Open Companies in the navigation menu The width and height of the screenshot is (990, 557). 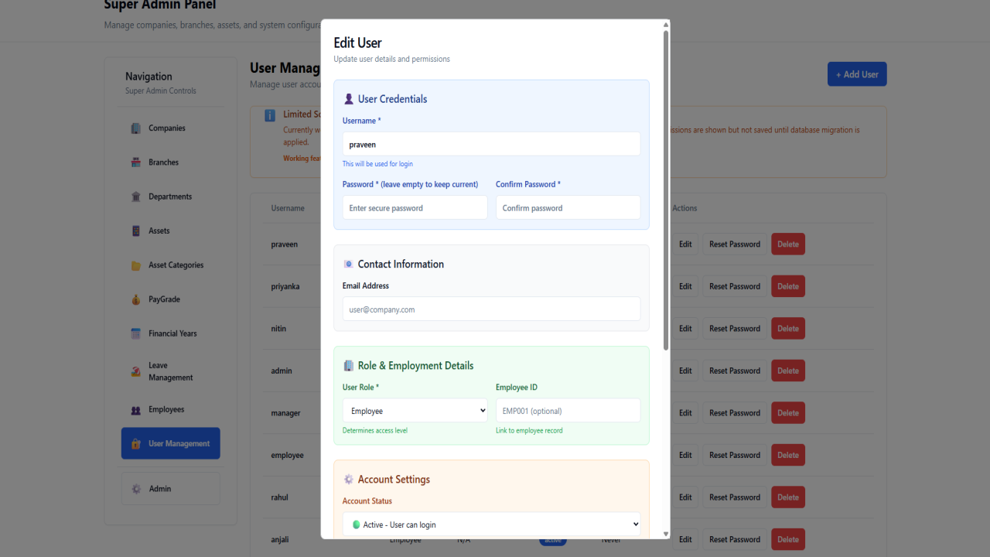coord(171,128)
